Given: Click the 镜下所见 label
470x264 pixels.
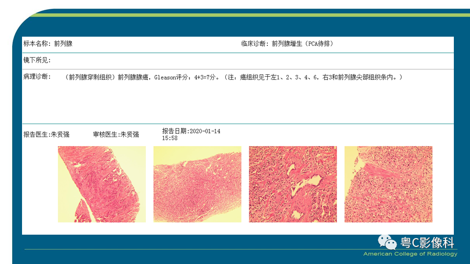Looking at the screenshot, I should 37,60.
